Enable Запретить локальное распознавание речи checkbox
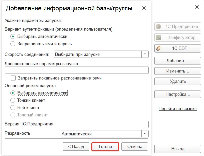 click(13, 78)
